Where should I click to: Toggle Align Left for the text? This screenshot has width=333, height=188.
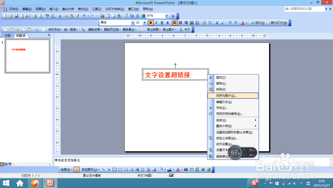tap(174, 23)
